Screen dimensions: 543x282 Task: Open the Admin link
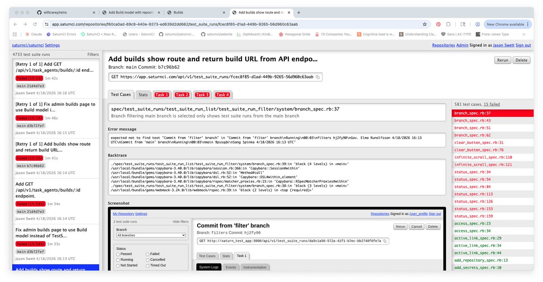[x=462, y=45]
